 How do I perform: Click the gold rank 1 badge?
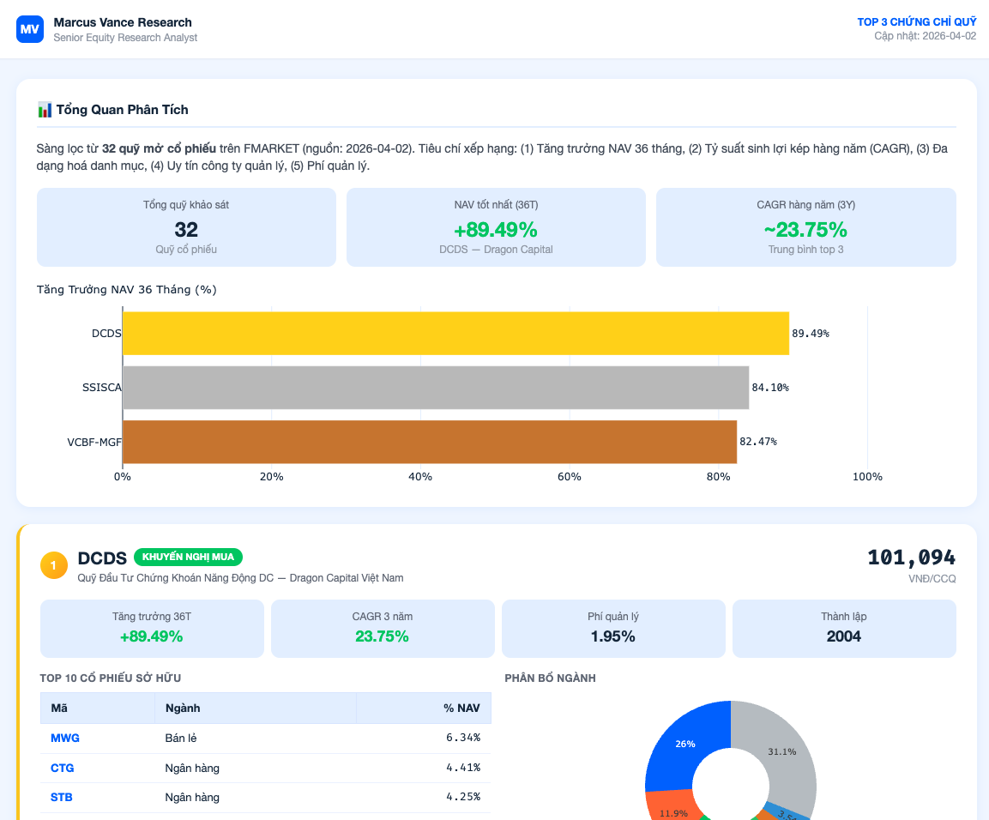click(x=53, y=565)
